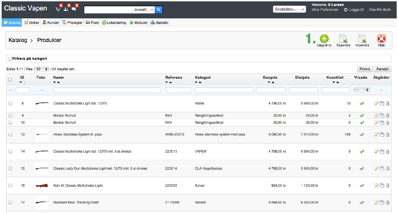Edit product ID 8 with pencil icon
This screenshot has height=213, width=398.
(x=377, y=103)
